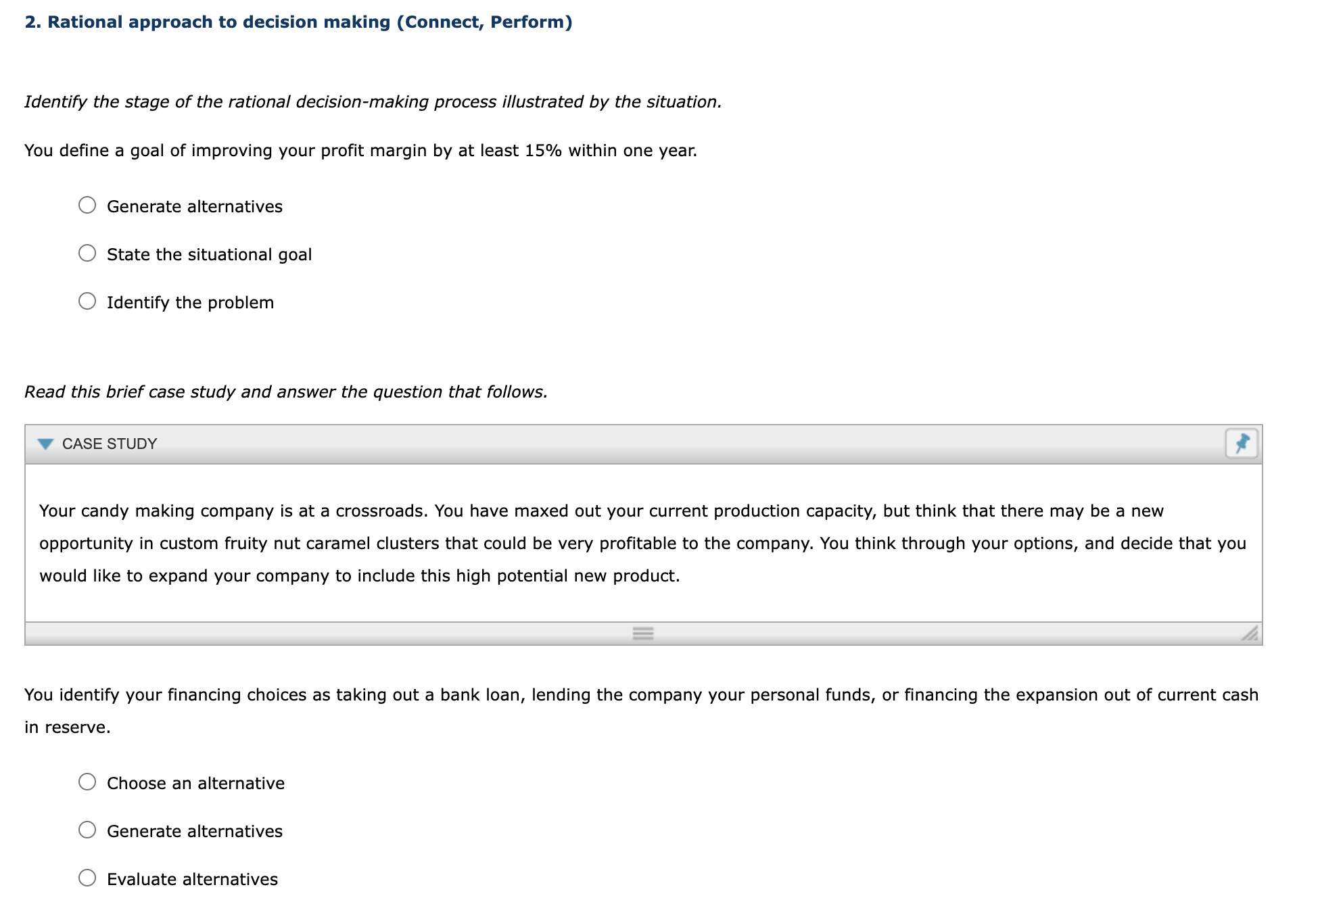
Task: Click the italic instruction 'Identify the stage' text
Action: [372, 101]
